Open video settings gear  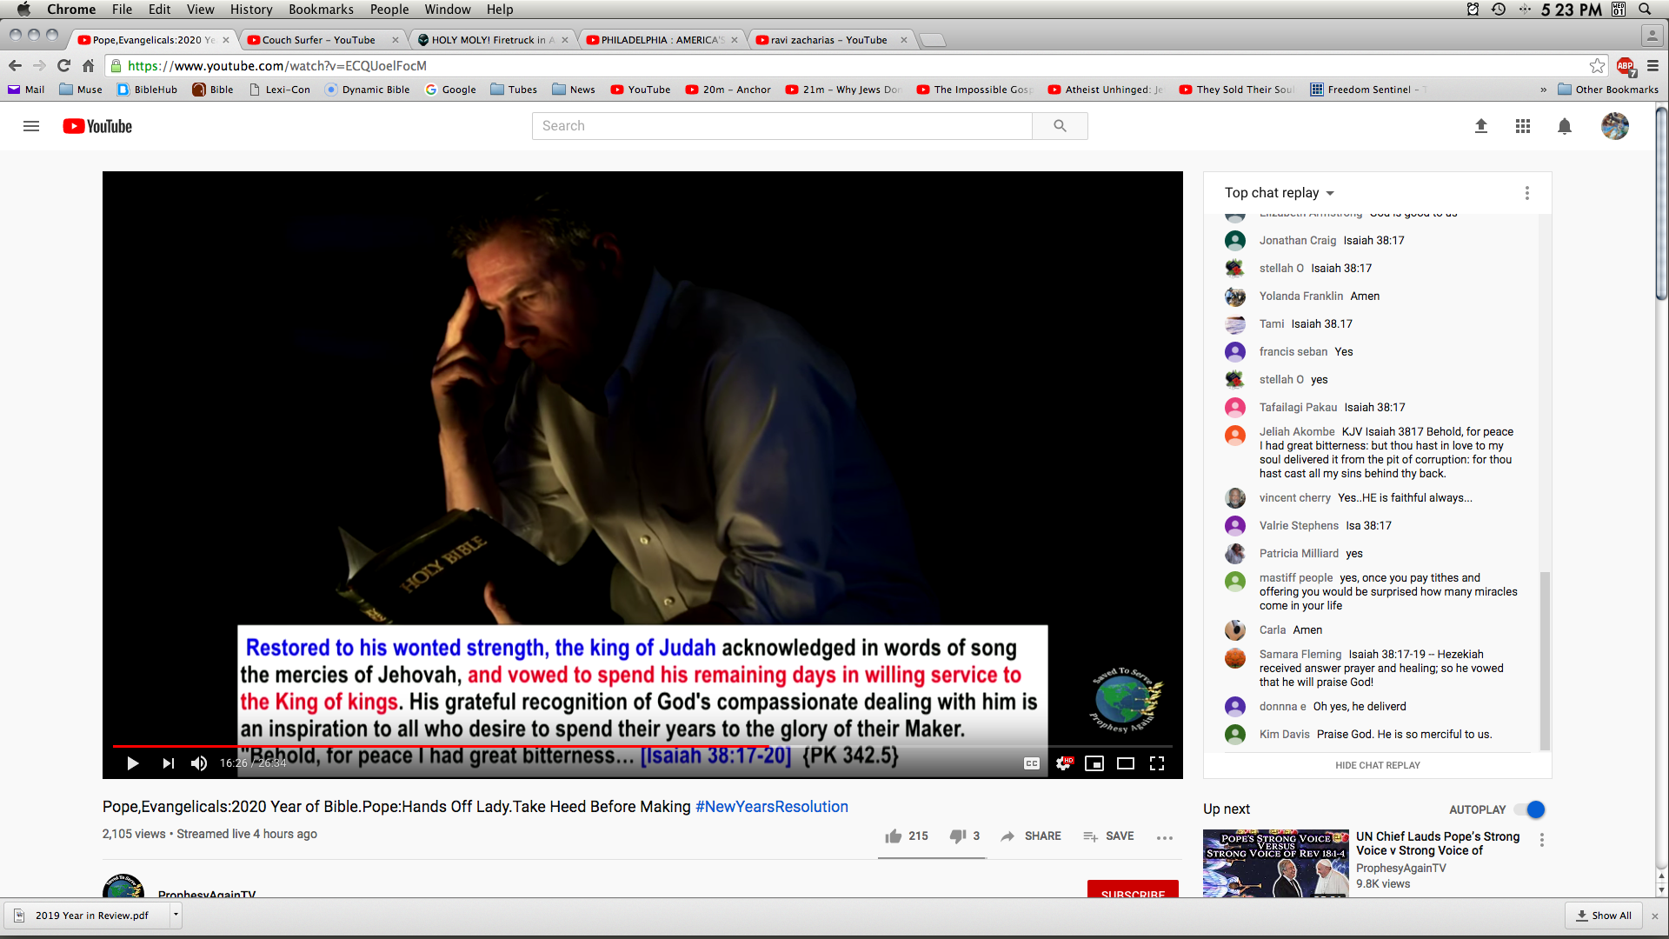point(1063,763)
